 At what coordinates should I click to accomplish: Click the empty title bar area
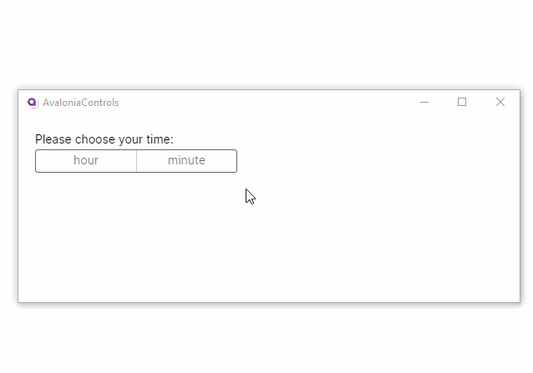point(267,103)
